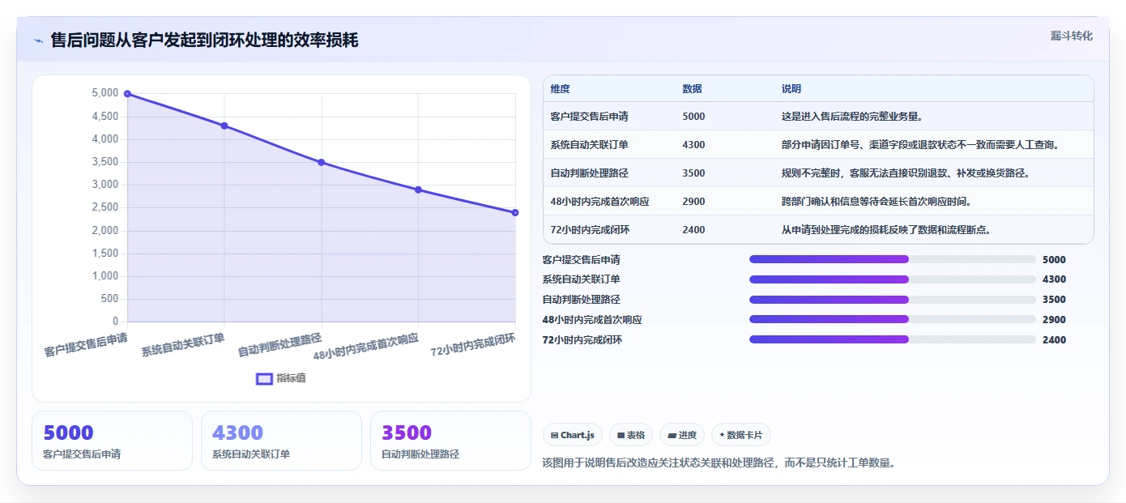This screenshot has width=1126, height=503.
Task: Click progress list label 客户提交售后申请
Action: click(x=582, y=260)
